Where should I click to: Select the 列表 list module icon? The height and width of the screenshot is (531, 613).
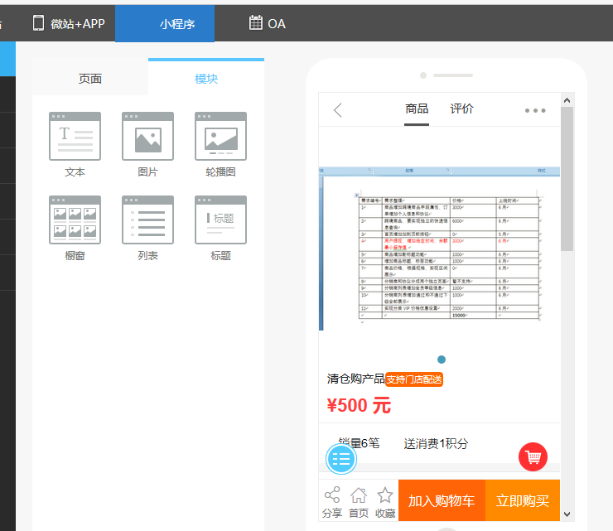(x=147, y=220)
